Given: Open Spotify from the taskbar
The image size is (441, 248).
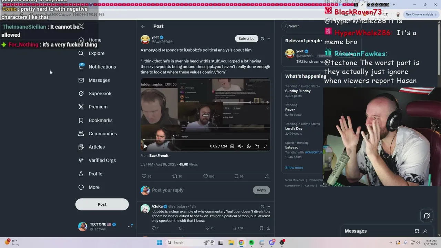Looking at the screenshot, I should click(x=252, y=242).
